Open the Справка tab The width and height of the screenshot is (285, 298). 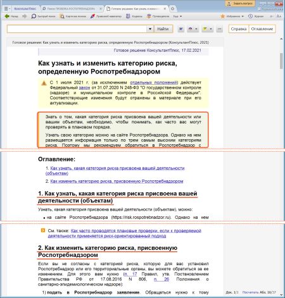pos(239,29)
